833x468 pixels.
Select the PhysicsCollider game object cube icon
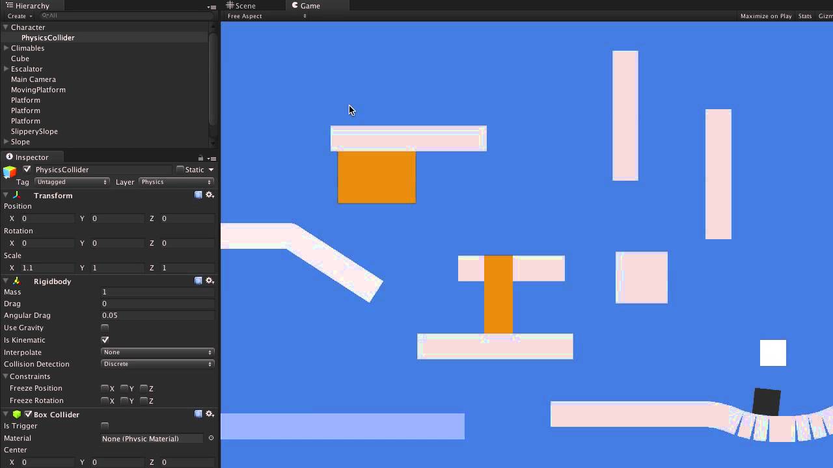click(9, 172)
